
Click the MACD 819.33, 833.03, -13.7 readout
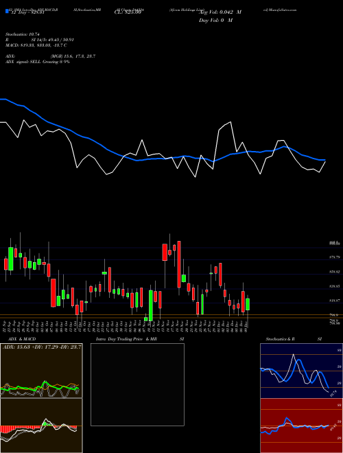[x=36, y=45]
